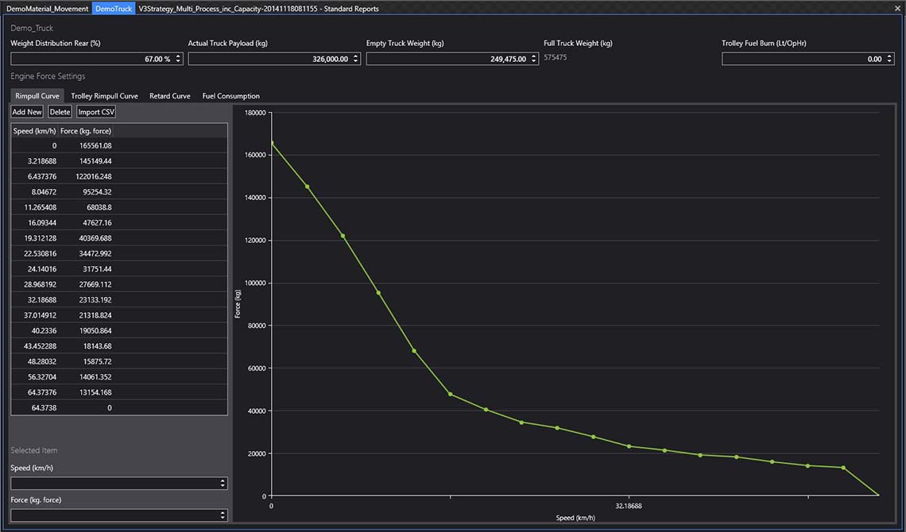Decrease Weight Distribution Rear with down arrow

178,62
